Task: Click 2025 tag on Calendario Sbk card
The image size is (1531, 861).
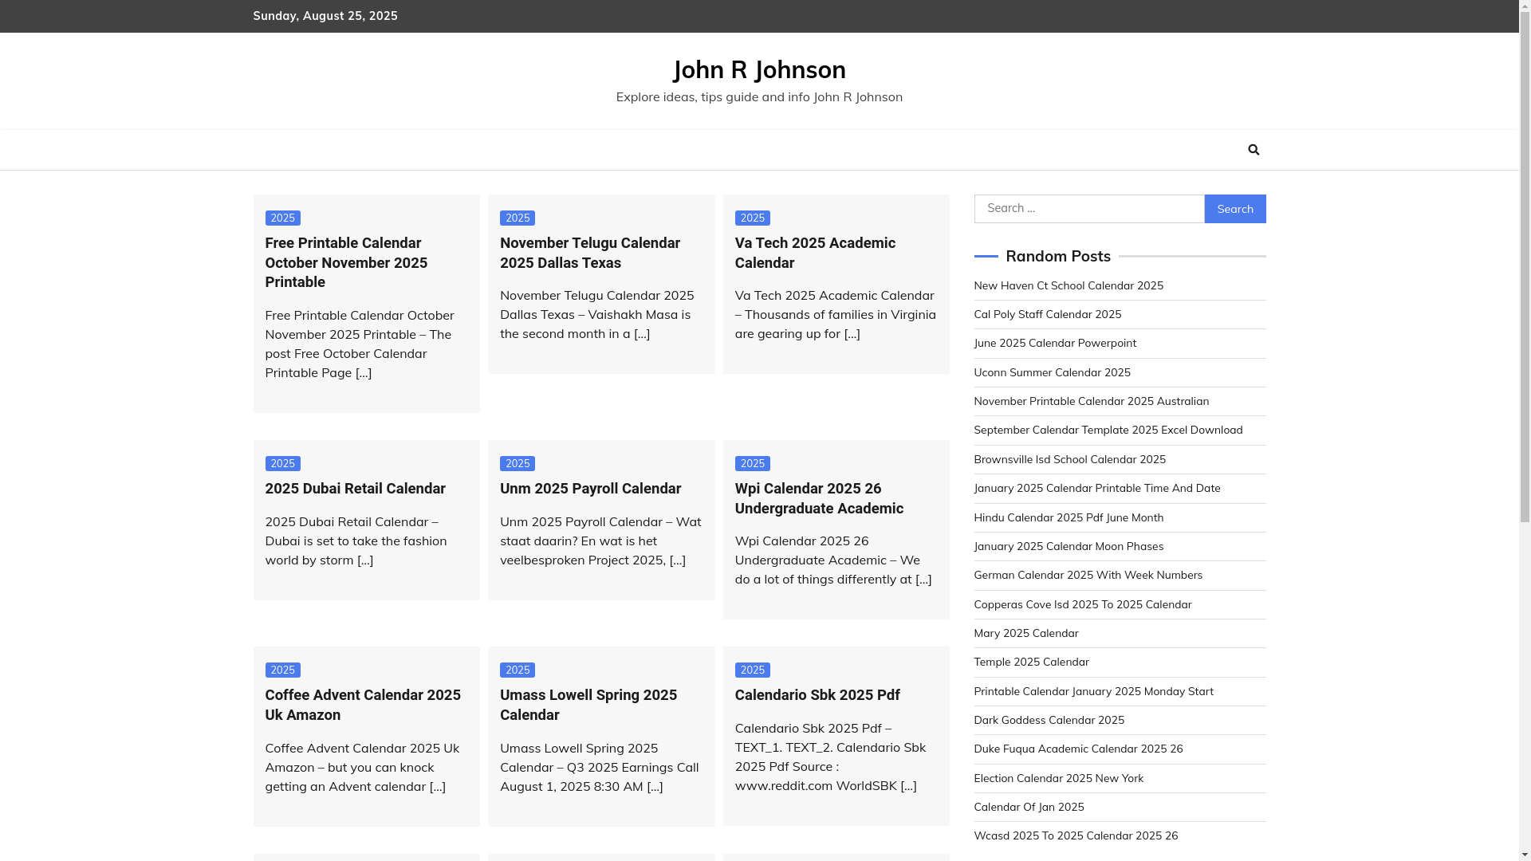Action: click(x=753, y=670)
